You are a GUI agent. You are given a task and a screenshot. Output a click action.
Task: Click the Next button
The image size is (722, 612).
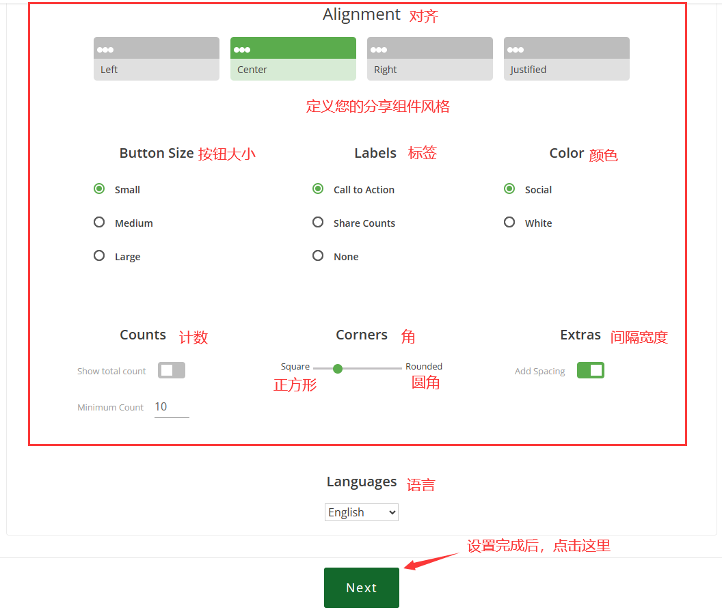pos(362,587)
